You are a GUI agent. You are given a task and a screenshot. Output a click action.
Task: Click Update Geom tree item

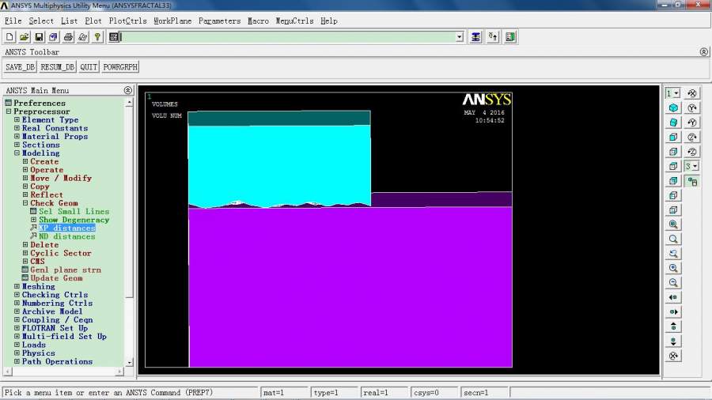coord(56,278)
